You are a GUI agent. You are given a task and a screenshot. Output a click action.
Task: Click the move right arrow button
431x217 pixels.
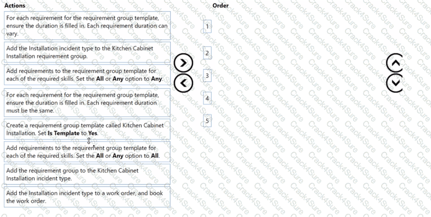(184, 63)
